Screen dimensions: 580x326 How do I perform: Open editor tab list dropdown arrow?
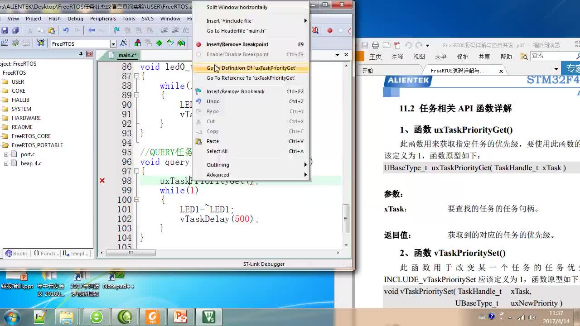tap(338, 55)
